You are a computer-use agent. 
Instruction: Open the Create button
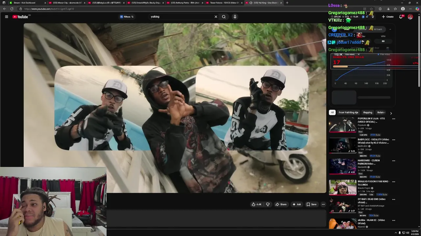coord(388,17)
